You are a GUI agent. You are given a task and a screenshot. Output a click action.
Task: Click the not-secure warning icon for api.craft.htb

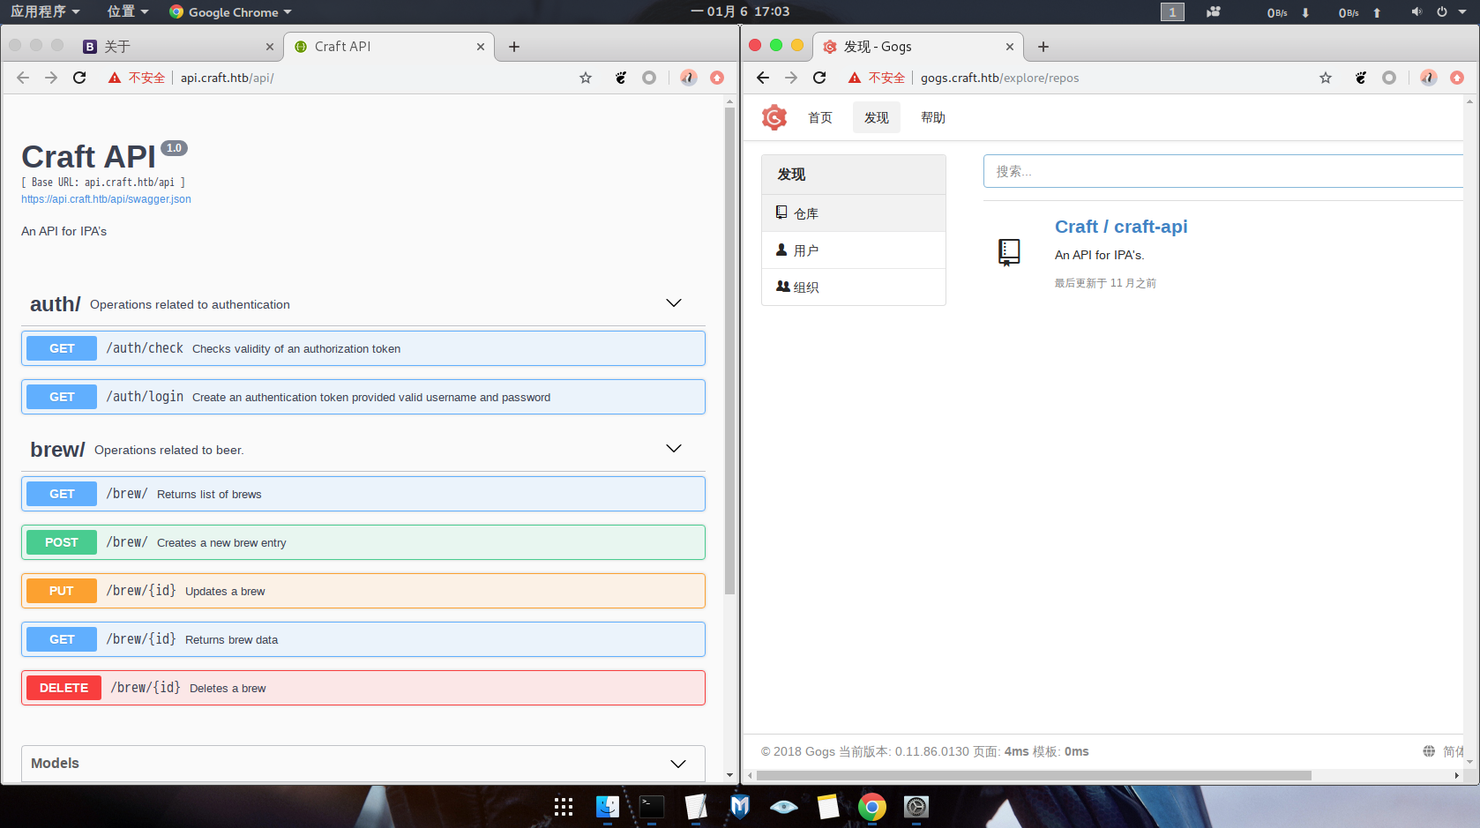click(115, 78)
